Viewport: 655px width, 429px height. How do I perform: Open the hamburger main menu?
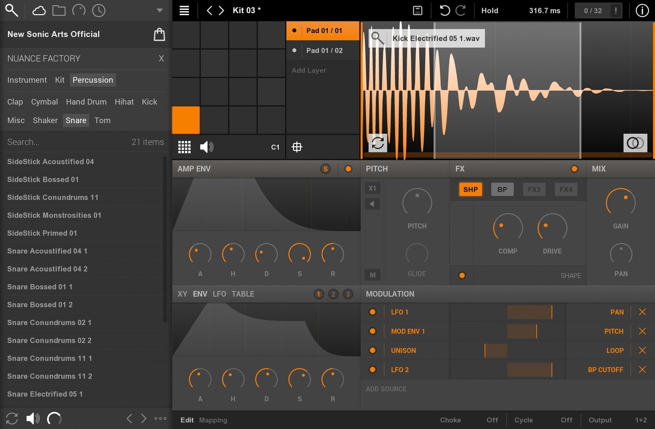185,11
